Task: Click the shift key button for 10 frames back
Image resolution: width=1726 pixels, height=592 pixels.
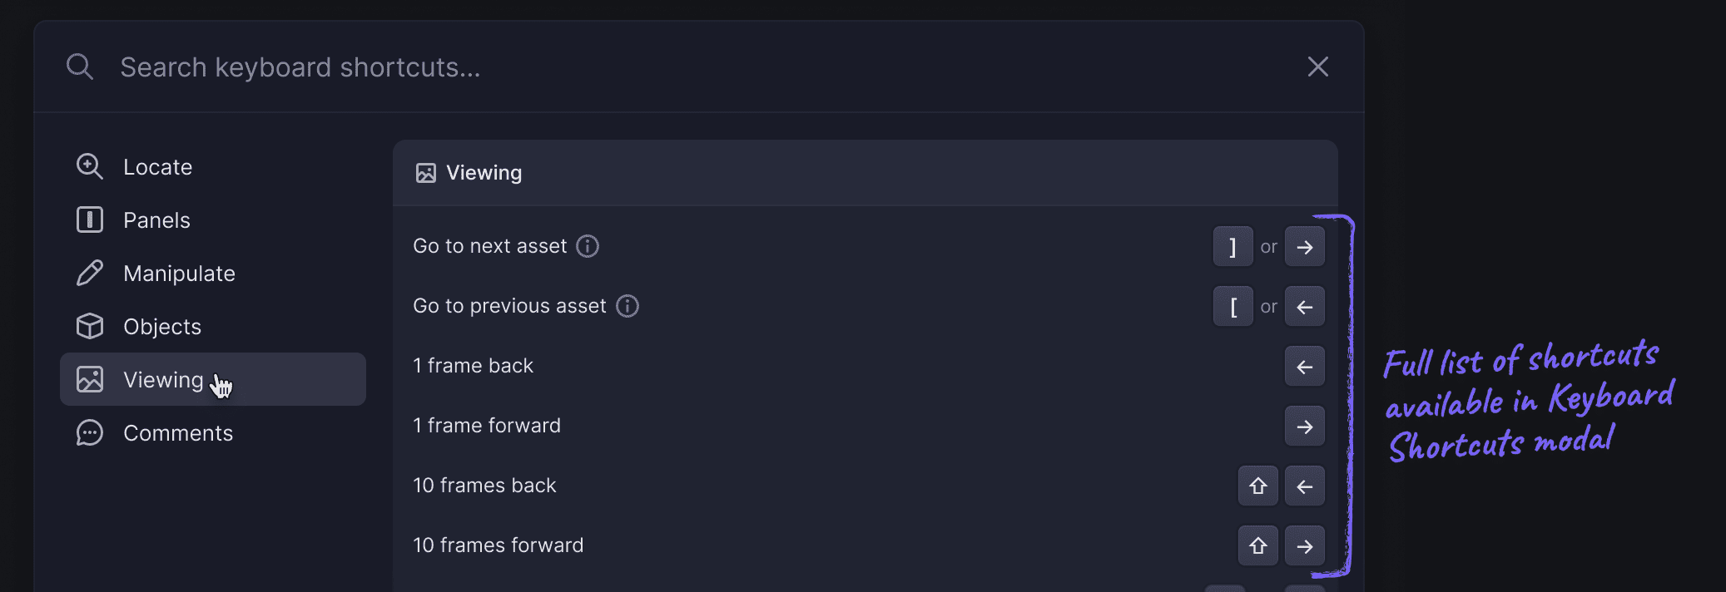Action: [x=1257, y=486]
